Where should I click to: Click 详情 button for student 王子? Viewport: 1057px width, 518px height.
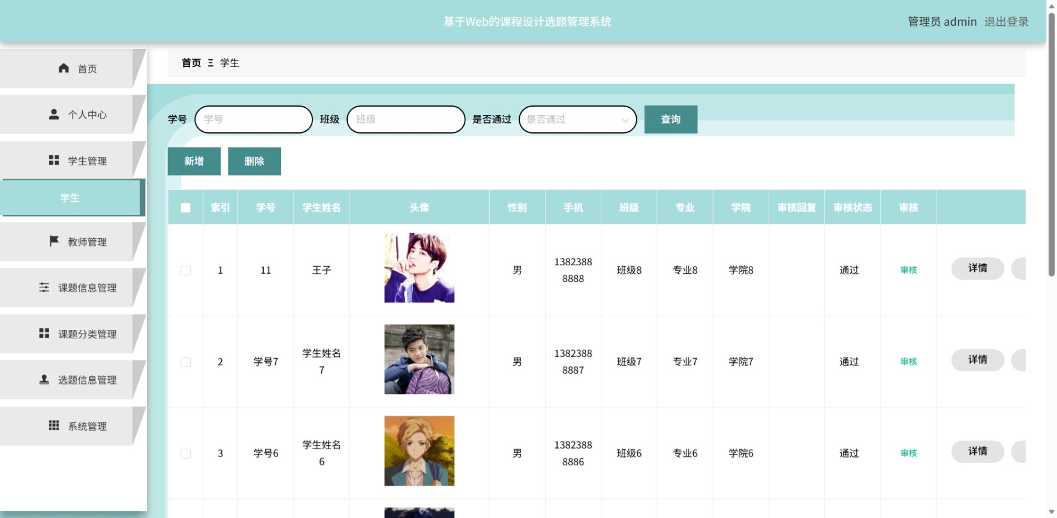click(978, 268)
